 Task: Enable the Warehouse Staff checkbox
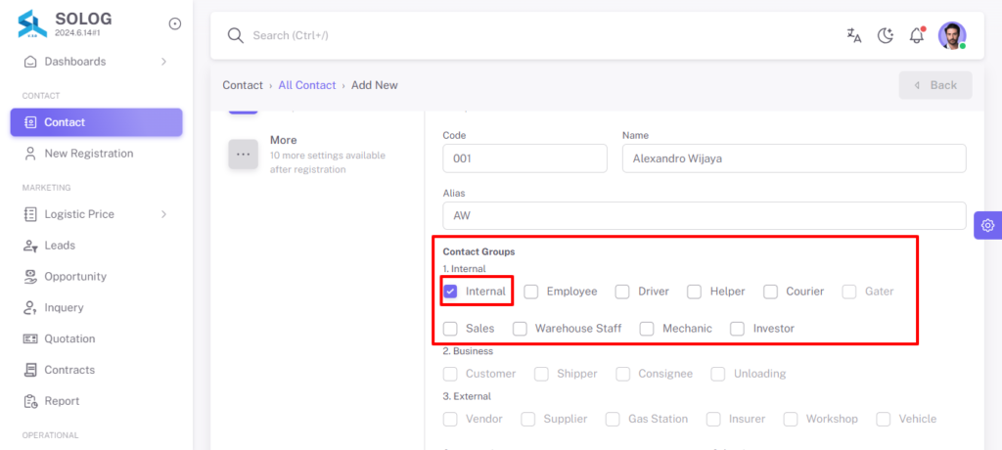(521, 329)
